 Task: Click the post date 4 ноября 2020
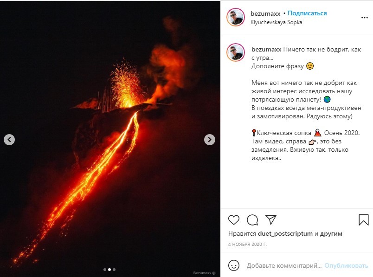click(247, 244)
